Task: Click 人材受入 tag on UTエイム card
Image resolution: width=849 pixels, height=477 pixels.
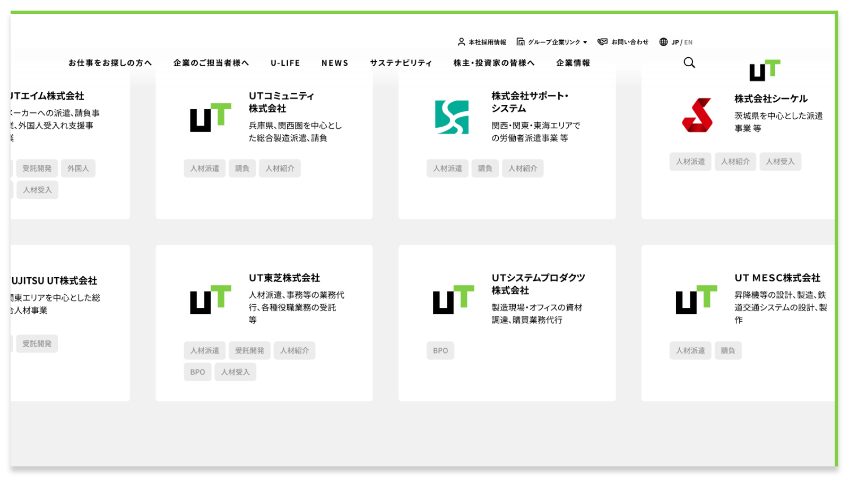Action: (x=37, y=190)
